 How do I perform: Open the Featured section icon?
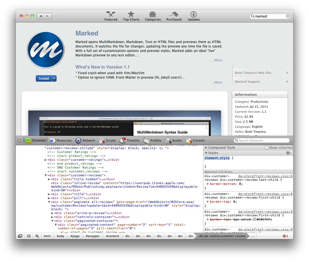coord(111,14)
